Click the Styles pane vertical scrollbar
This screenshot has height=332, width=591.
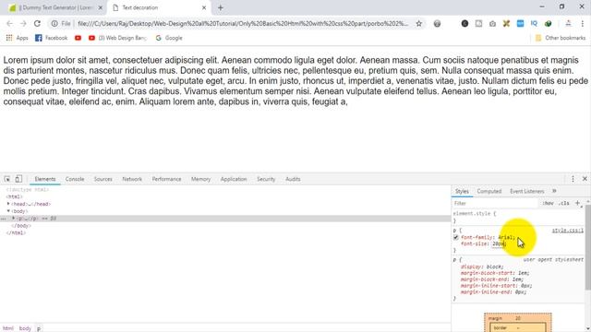pyautogui.click(x=587, y=247)
